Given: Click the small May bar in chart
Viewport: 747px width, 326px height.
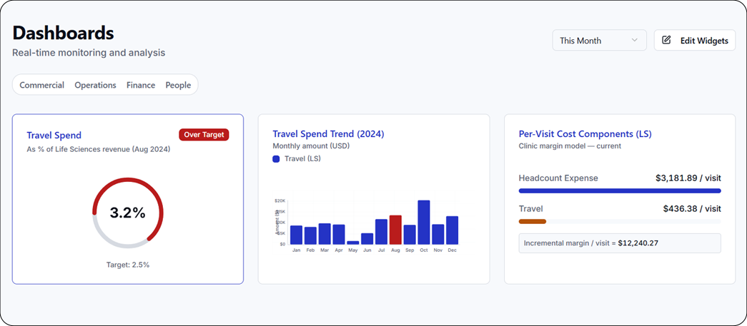Looking at the screenshot, I should pyautogui.click(x=353, y=243).
